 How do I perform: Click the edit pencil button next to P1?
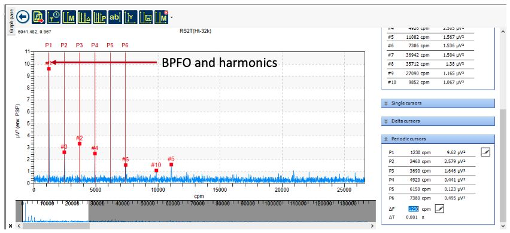coord(485,152)
